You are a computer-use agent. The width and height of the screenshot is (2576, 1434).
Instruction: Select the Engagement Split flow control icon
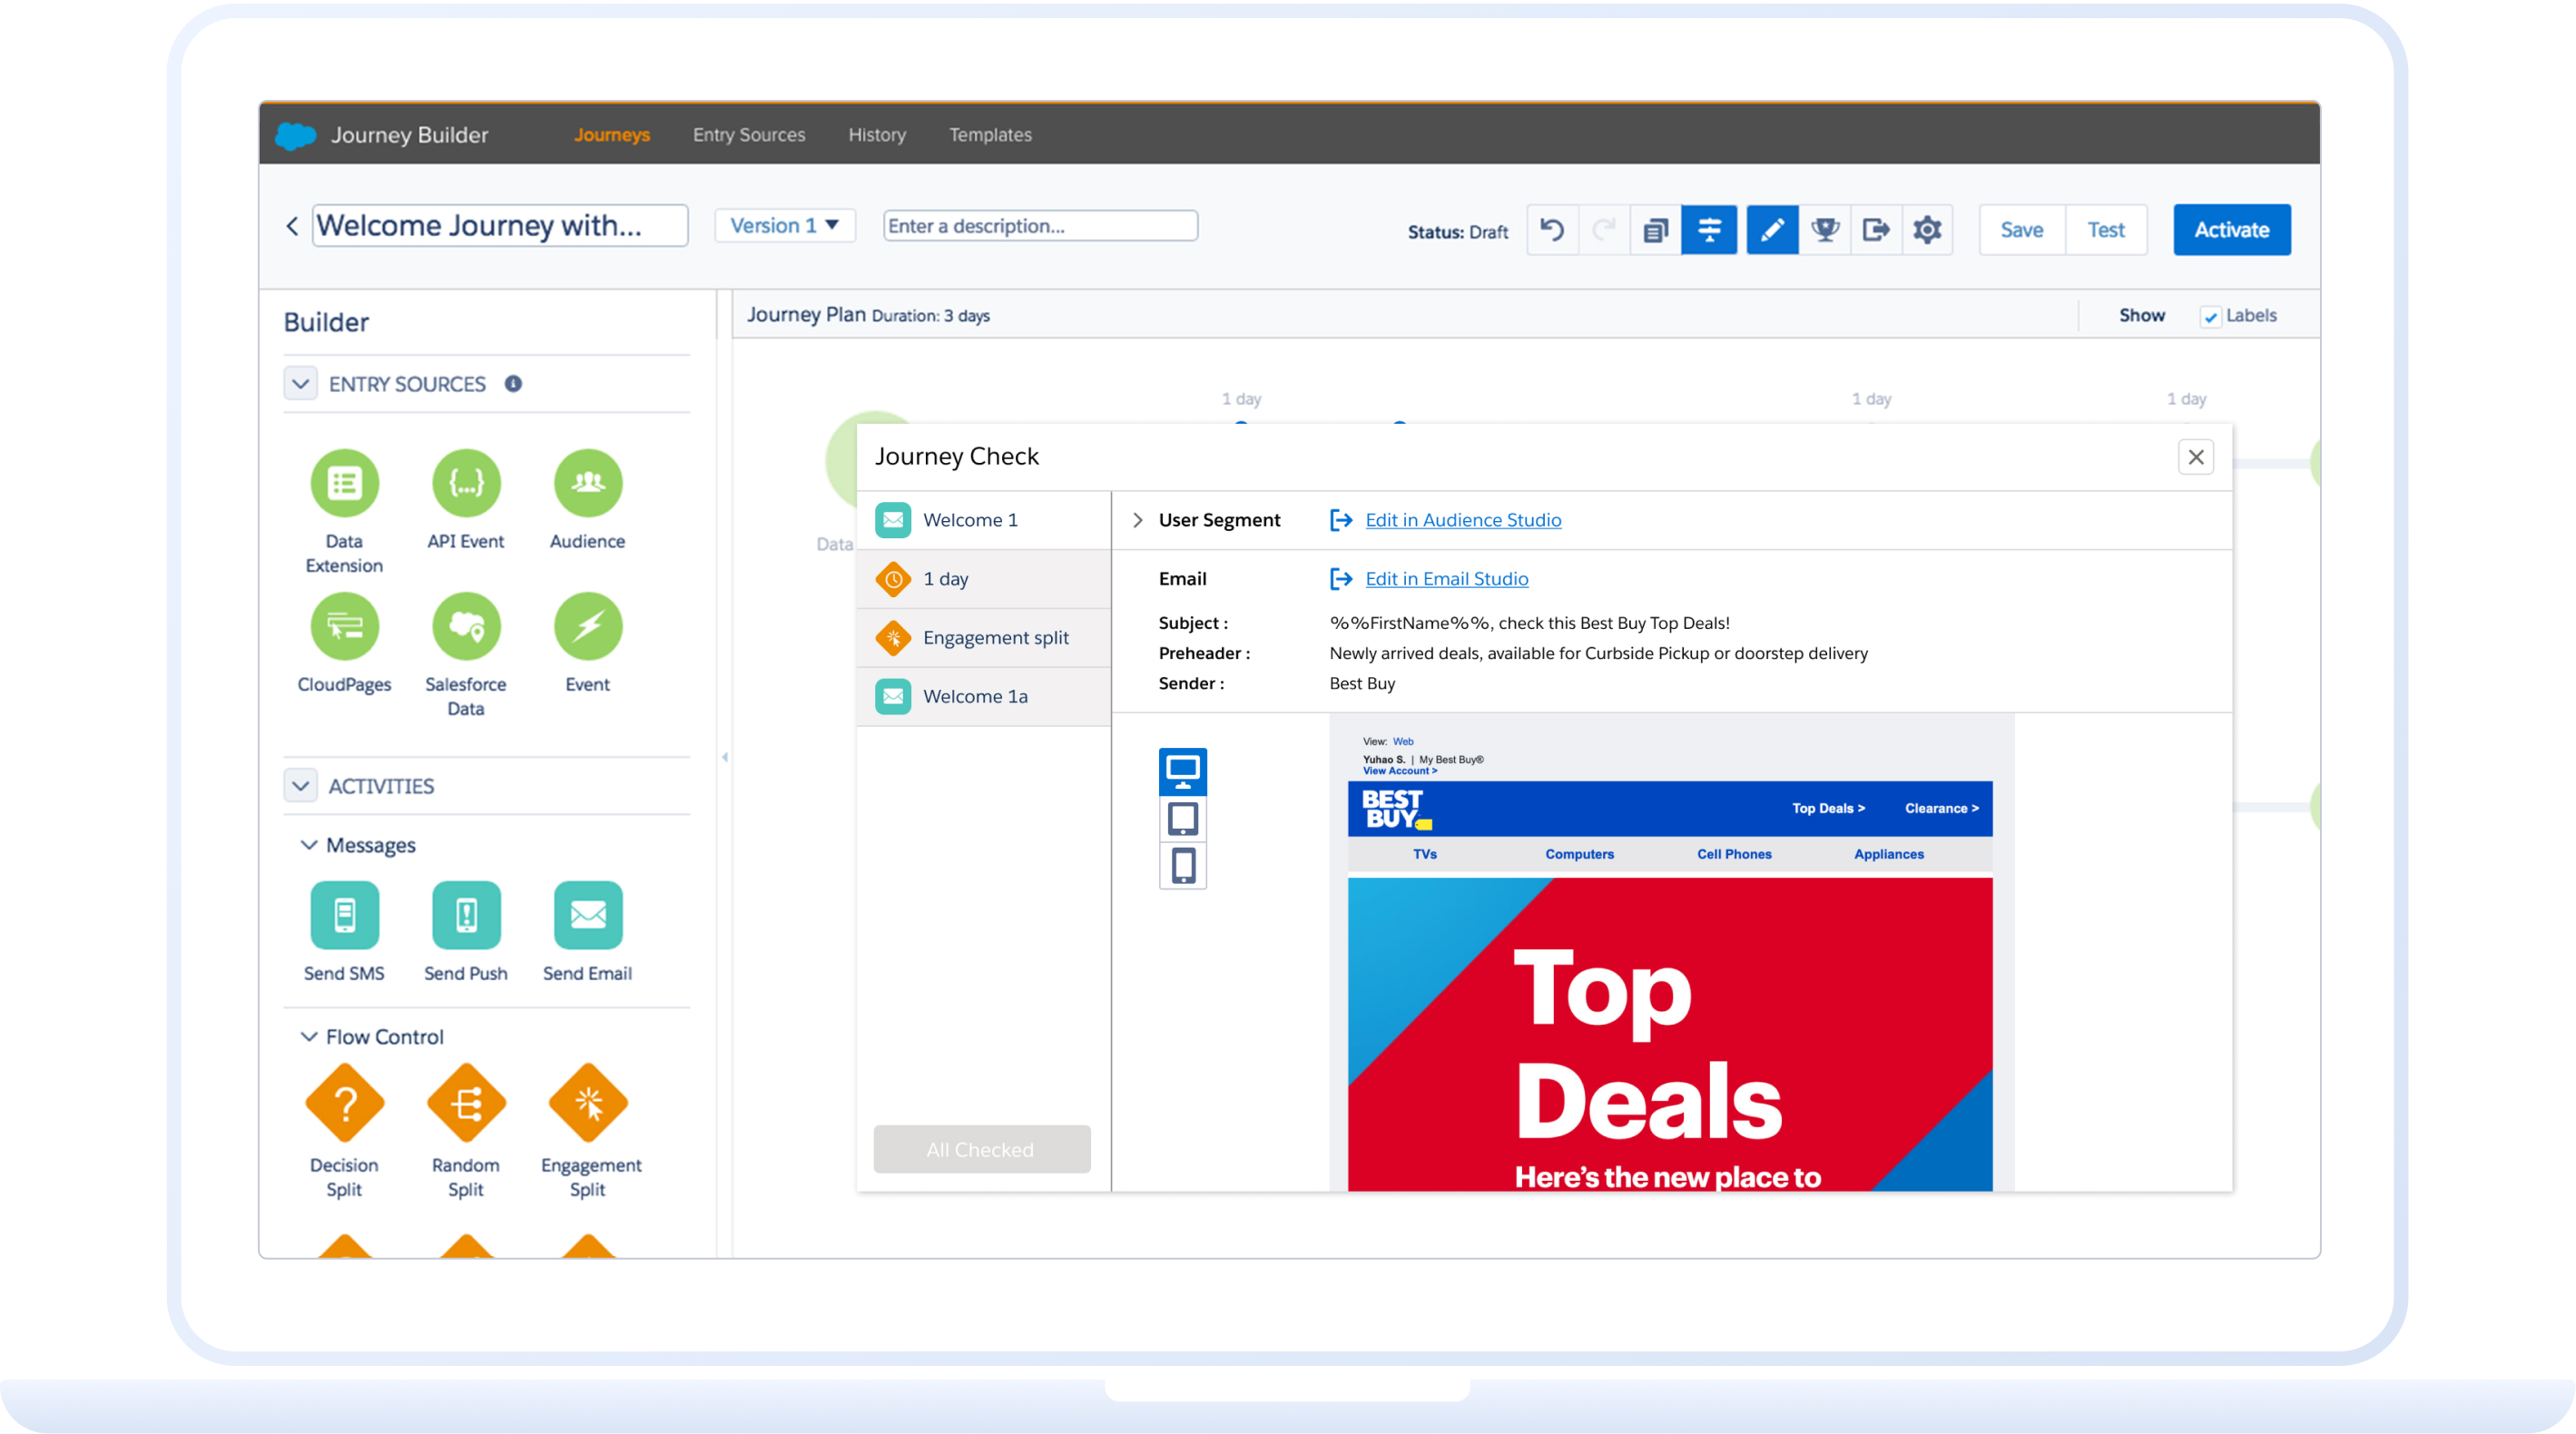[588, 1103]
